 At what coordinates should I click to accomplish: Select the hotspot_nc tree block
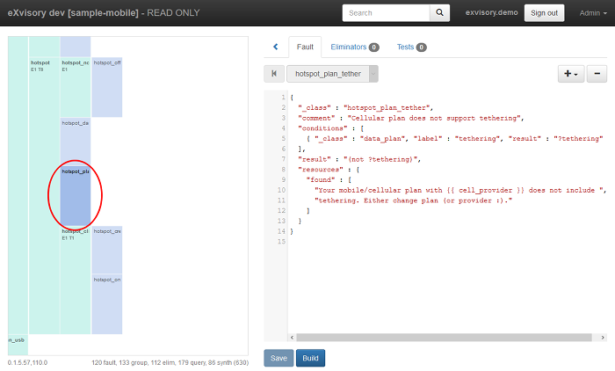(76, 87)
